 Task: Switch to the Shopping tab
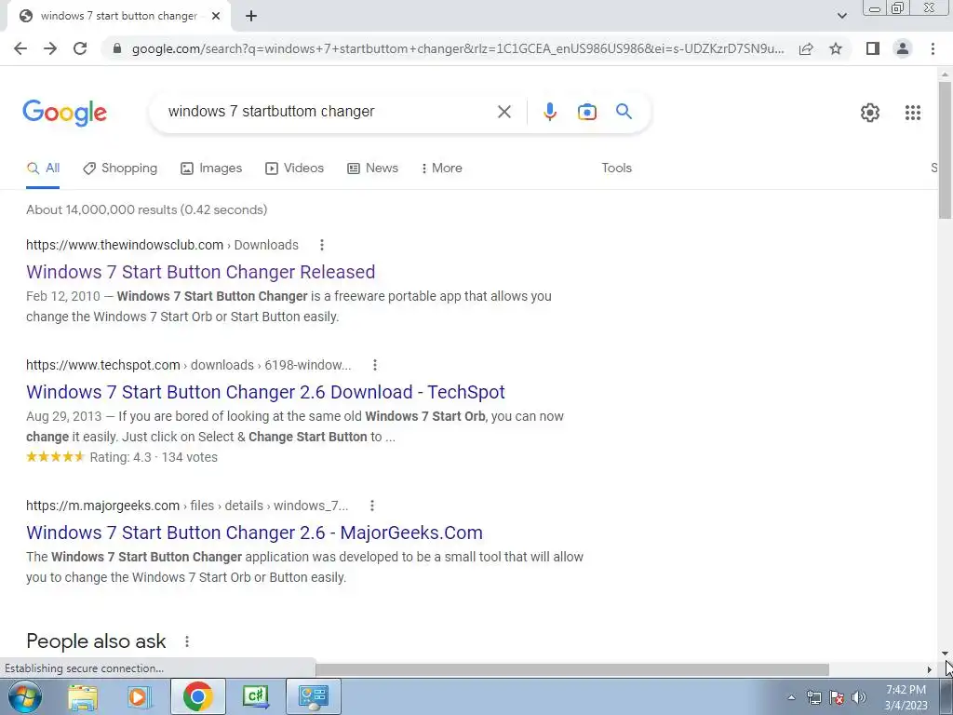point(120,169)
